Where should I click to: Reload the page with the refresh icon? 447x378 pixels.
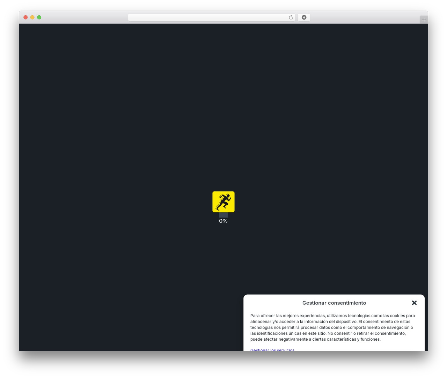(x=291, y=17)
